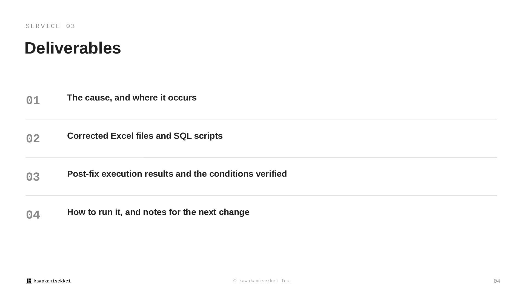Image resolution: width=526 pixels, height=295 pixels.
Task: Click the page number 04
Action: coord(497,281)
